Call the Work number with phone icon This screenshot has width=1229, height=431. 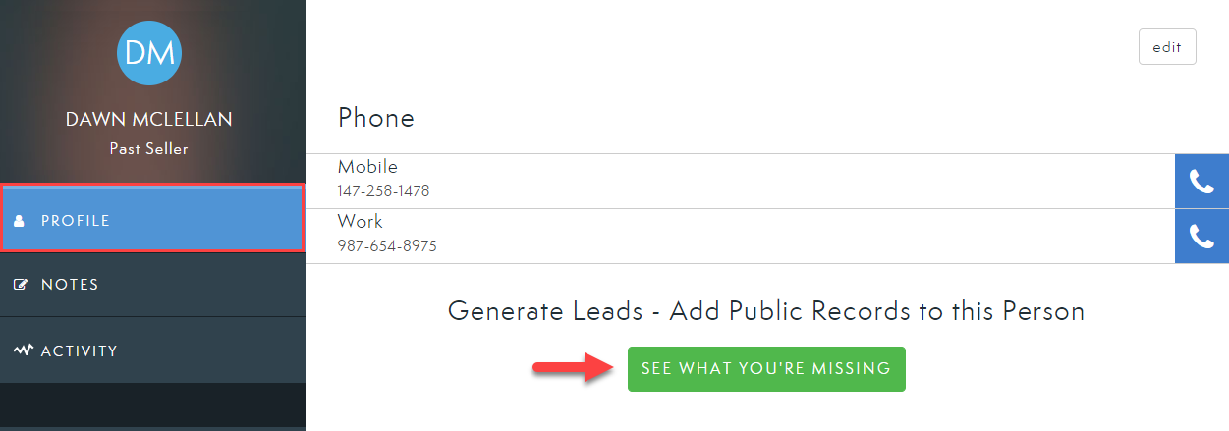[x=1201, y=236]
